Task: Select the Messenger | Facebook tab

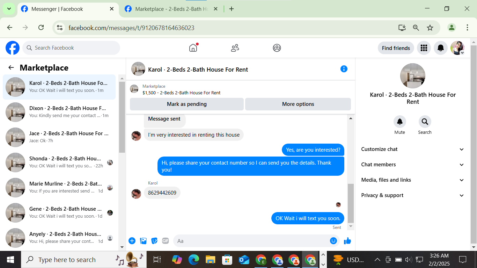Action: point(68,9)
